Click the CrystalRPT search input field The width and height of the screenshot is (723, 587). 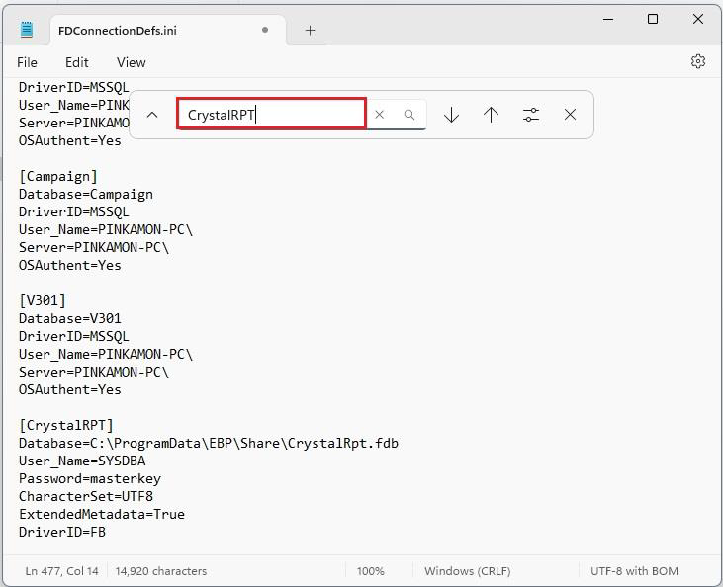[271, 115]
